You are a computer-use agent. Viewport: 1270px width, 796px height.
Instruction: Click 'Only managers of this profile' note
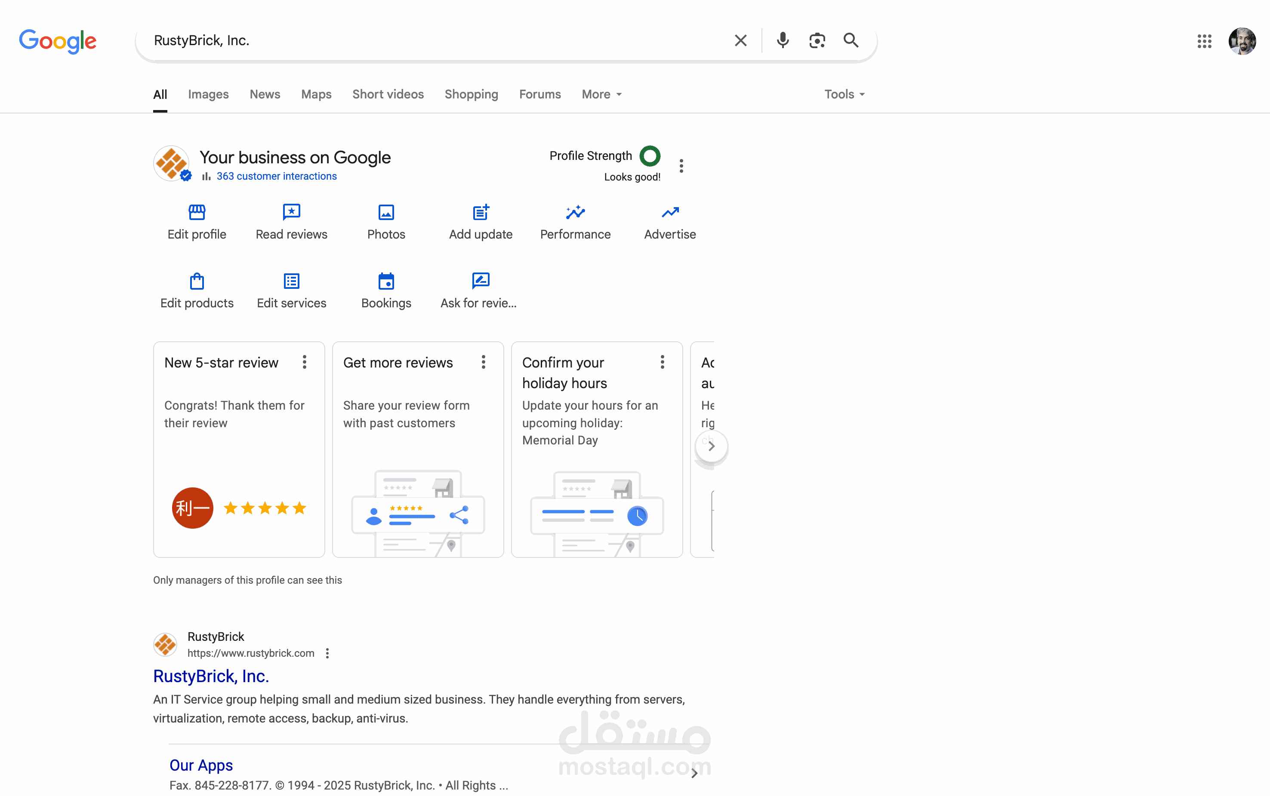tap(248, 580)
